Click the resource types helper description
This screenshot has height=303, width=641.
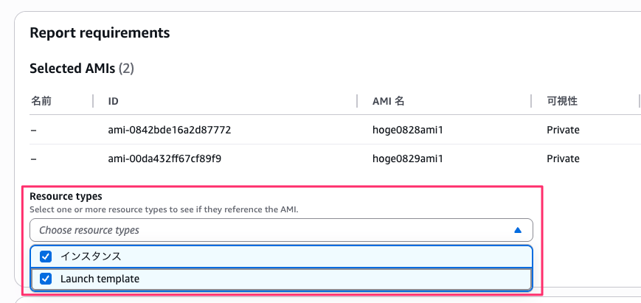164,210
